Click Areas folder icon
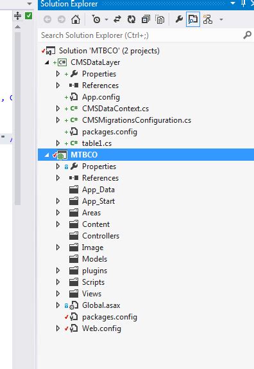 pyautogui.click(x=74, y=213)
